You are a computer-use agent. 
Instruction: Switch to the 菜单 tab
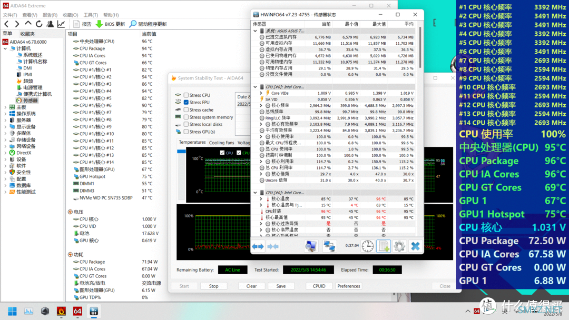click(7, 34)
